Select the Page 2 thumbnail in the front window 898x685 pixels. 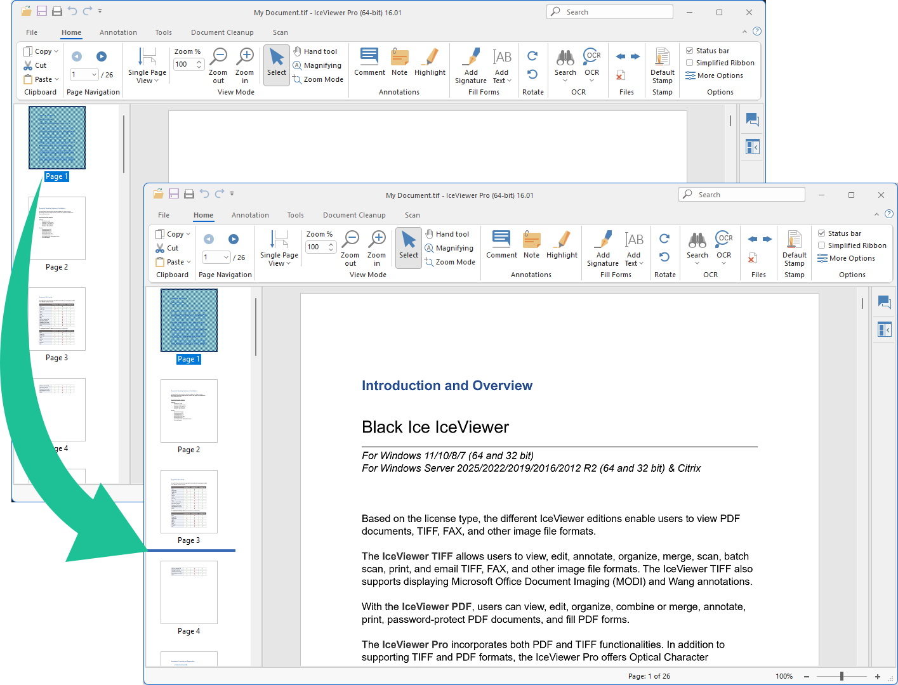pyautogui.click(x=189, y=411)
